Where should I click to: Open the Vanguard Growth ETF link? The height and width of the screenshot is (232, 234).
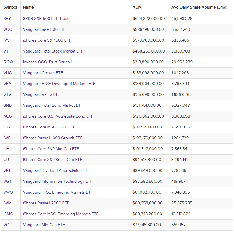[x=43, y=73]
